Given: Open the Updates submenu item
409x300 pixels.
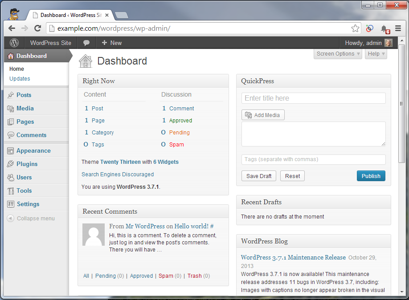Looking at the screenshot, I should (x=20, y=78).
